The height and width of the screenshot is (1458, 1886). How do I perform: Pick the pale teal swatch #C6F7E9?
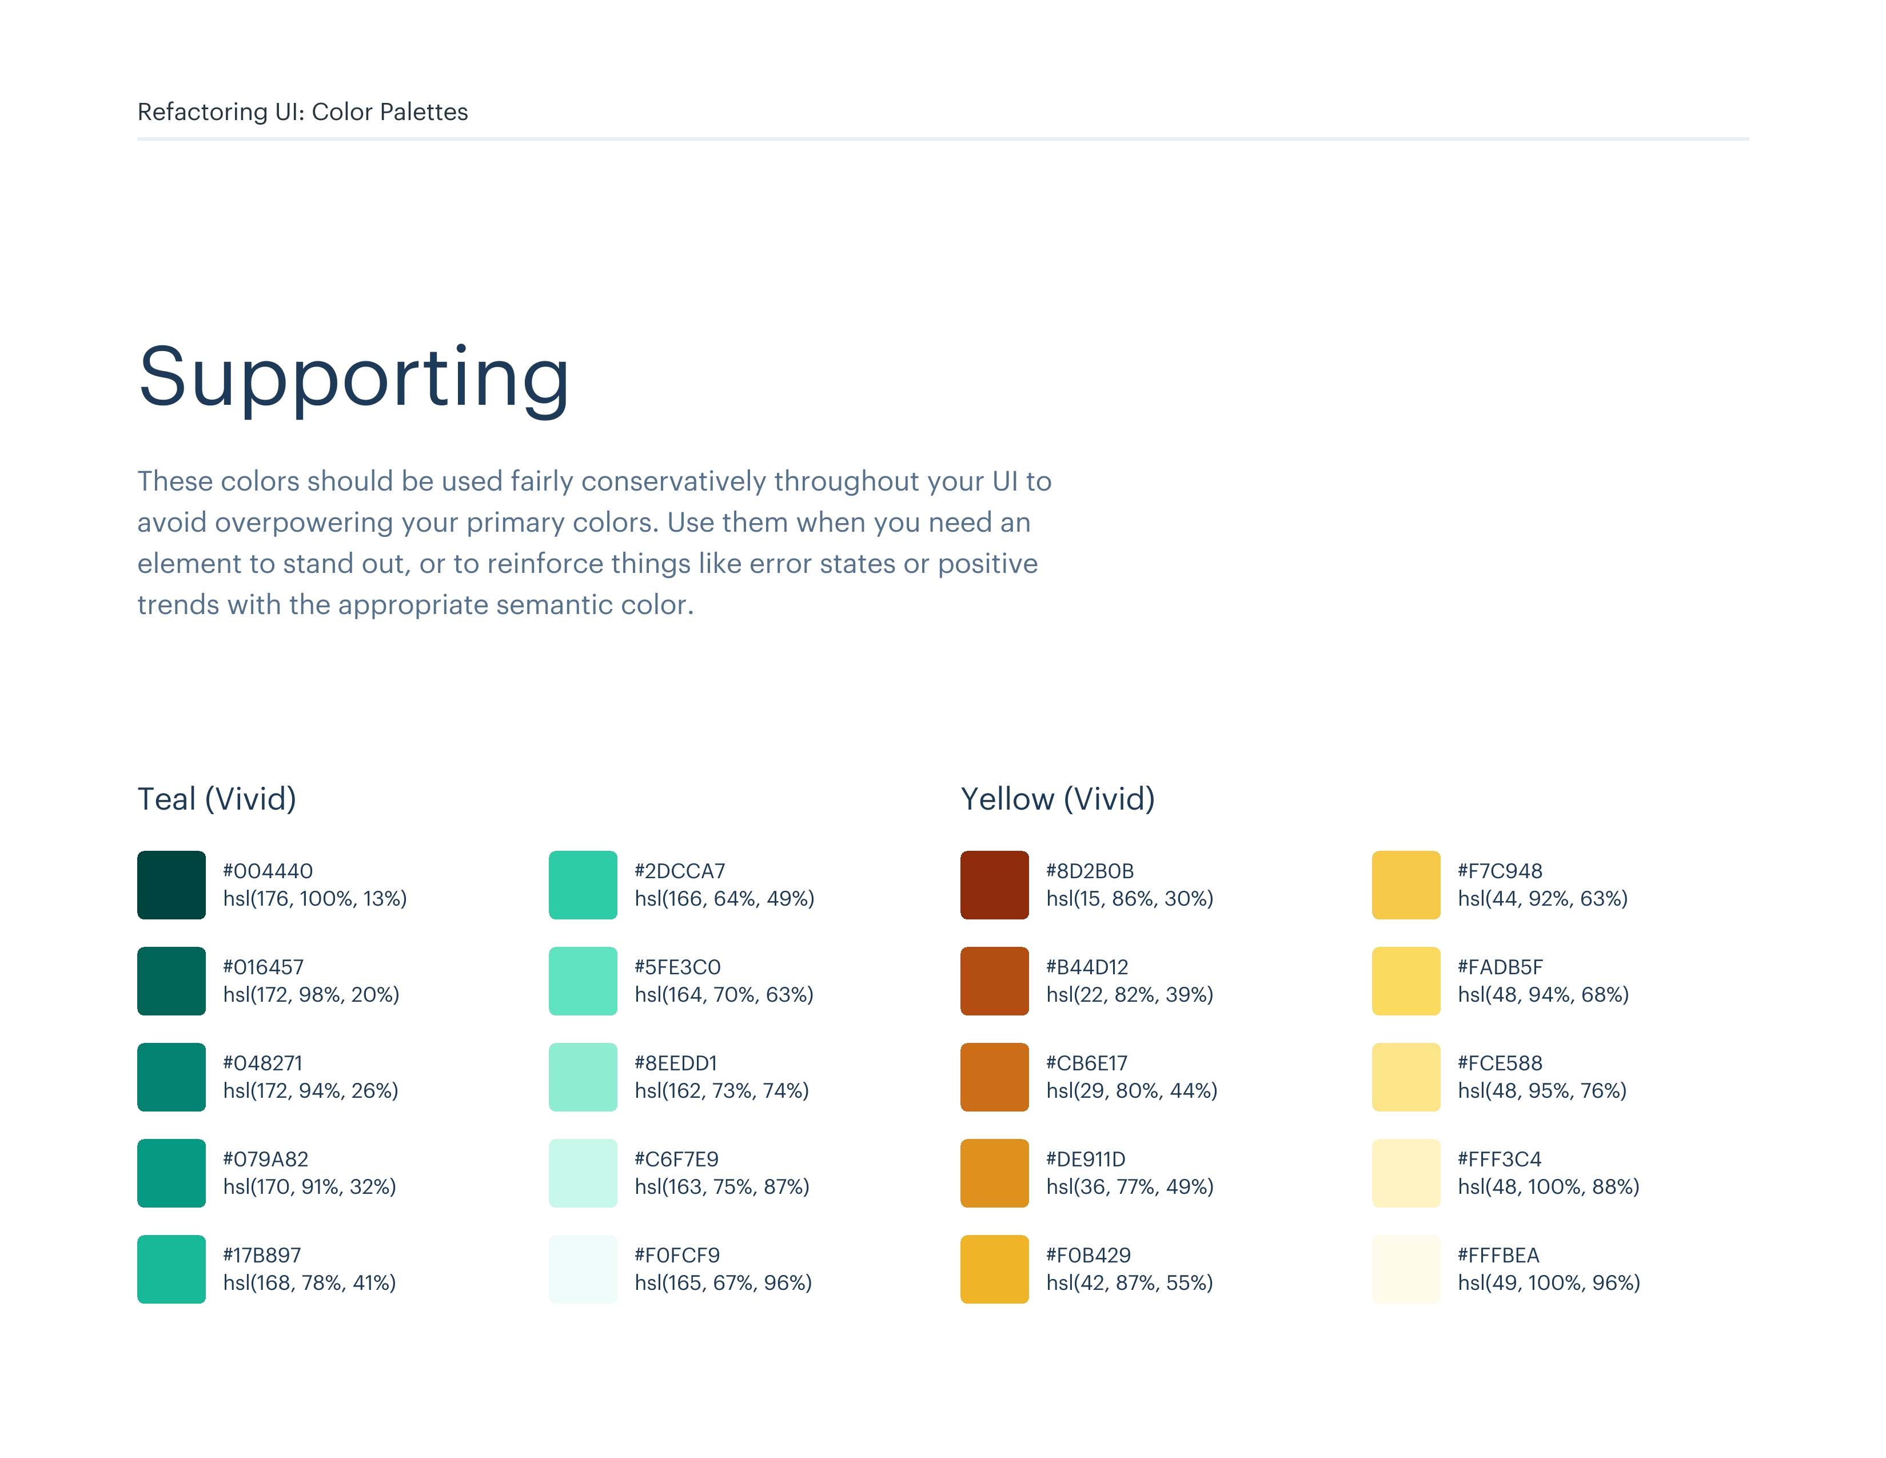pos(583,1172)
